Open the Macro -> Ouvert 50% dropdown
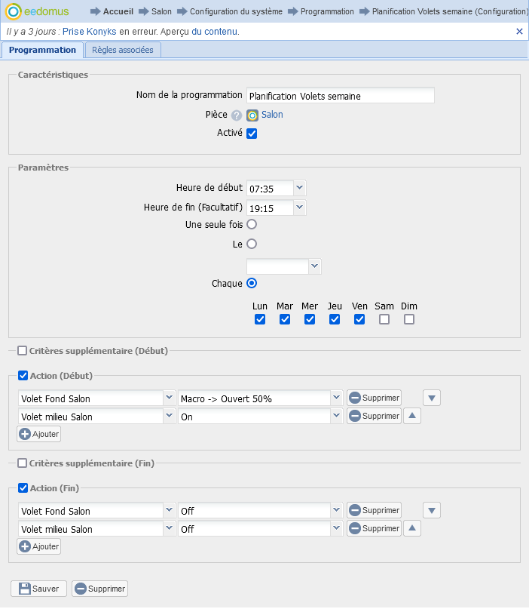 336,398
